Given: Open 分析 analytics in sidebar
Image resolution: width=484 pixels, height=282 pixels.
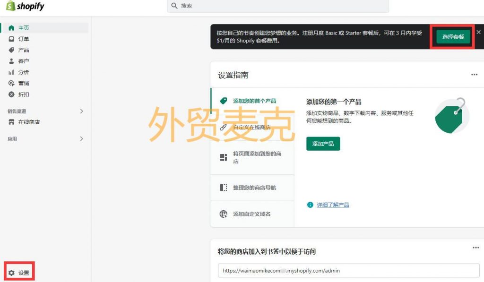Looking at the screenshot, I should point(24,72).
